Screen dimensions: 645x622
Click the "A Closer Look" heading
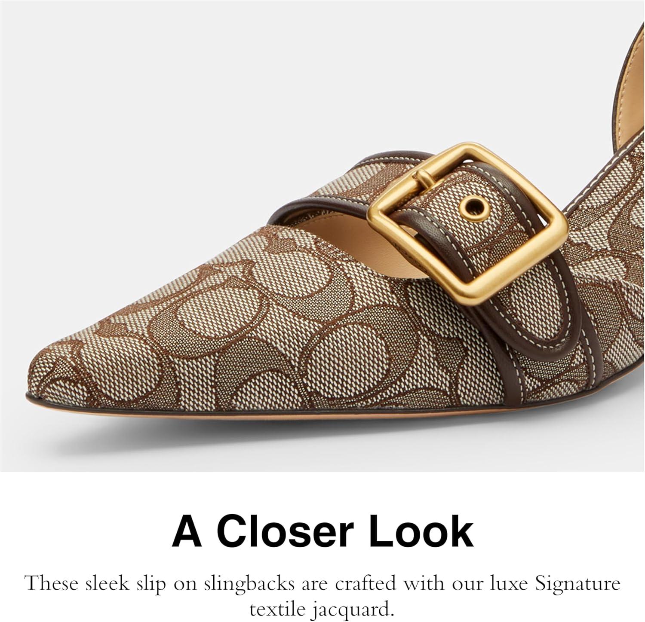tap(322, 532)
